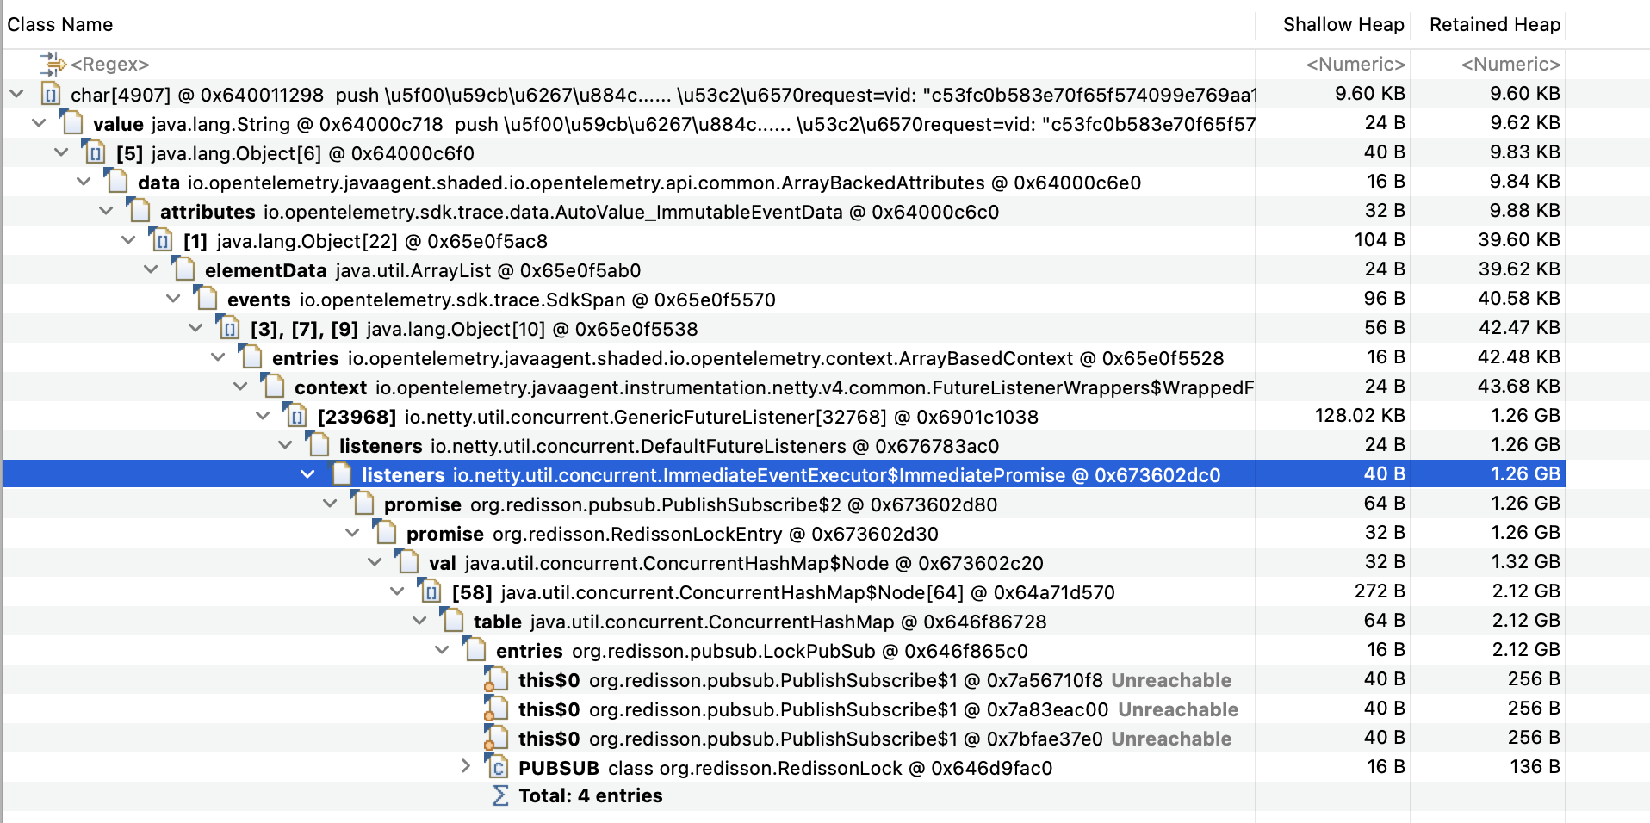Screen dimensions: 1650x823
Task: Collapse the events SdkSpan row
Action: (173, 298)
